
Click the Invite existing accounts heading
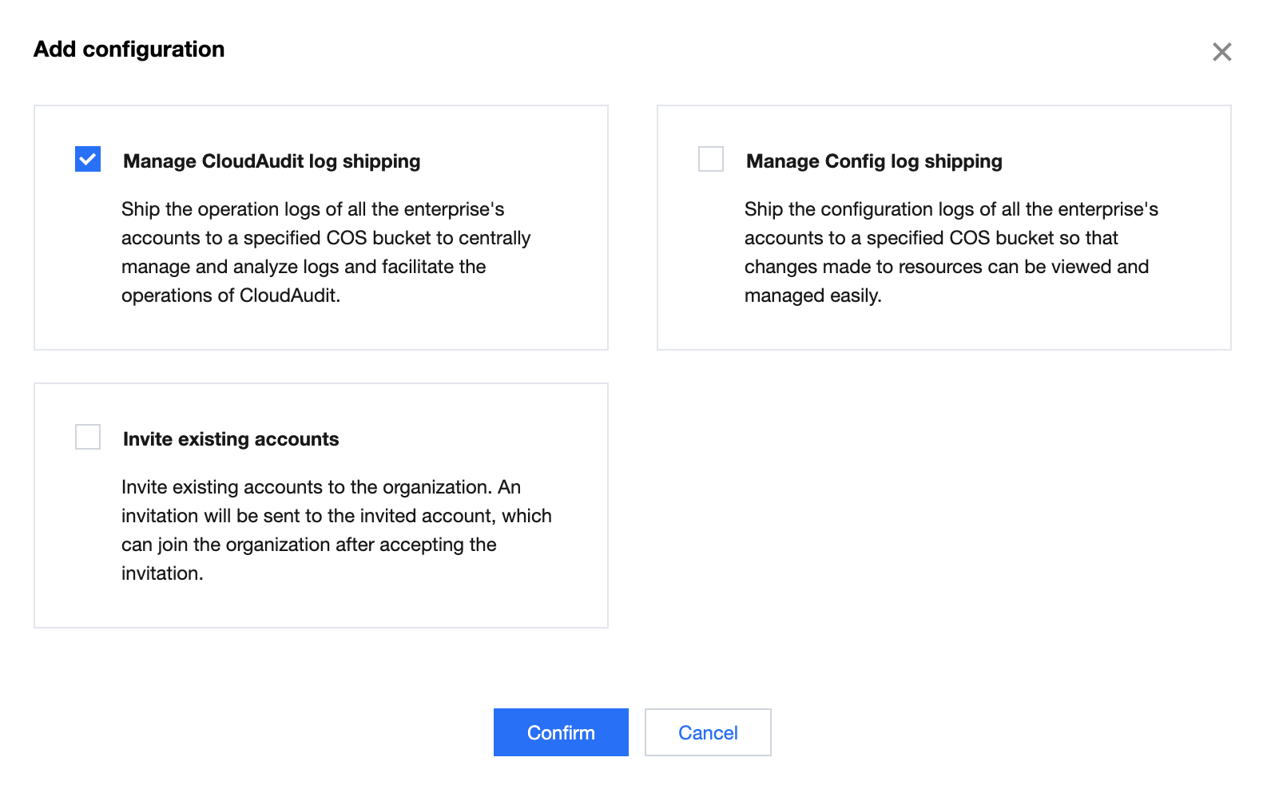(x=231, y=439)
